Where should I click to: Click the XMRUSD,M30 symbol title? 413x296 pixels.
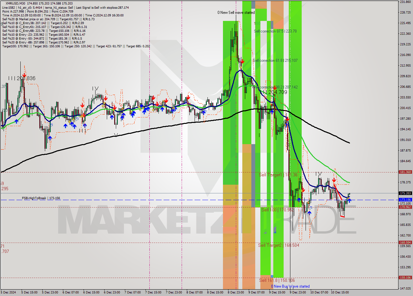16,3
